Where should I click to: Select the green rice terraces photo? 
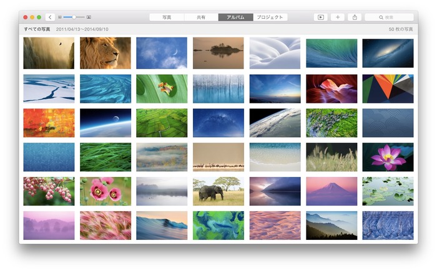(x=162, y=123)
